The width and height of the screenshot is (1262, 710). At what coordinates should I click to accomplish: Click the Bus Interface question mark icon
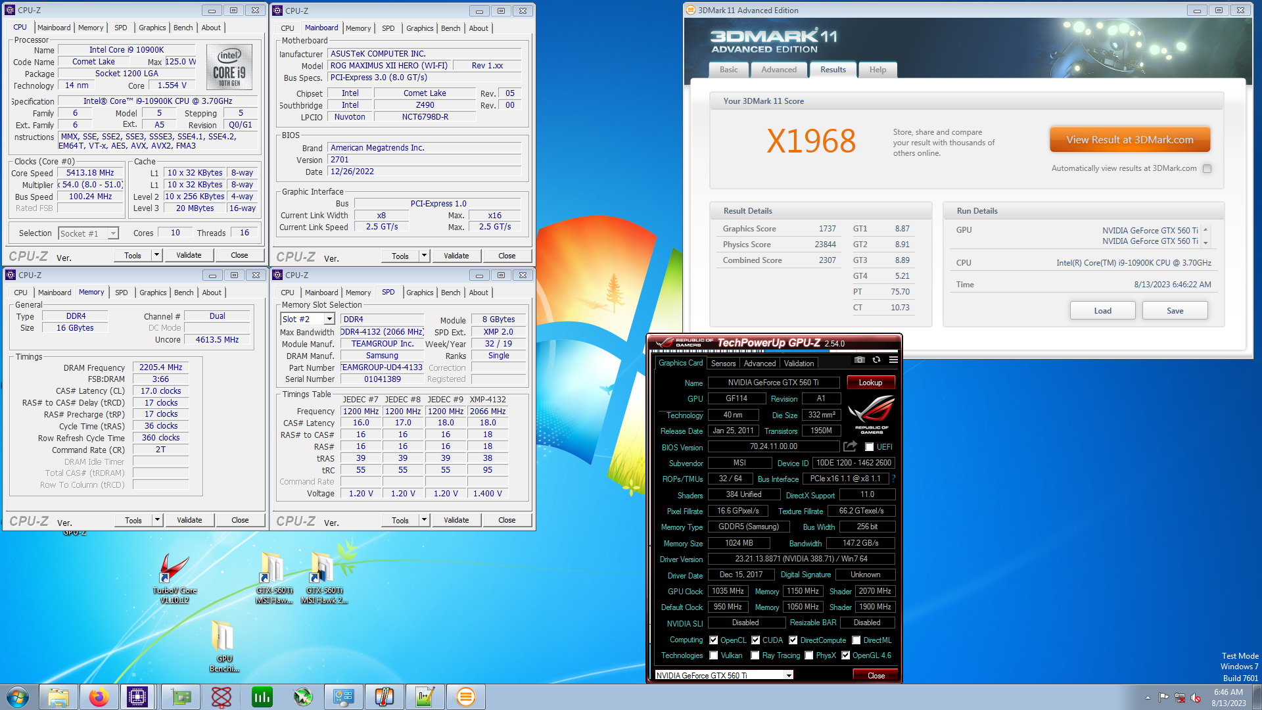coord(893,479)
